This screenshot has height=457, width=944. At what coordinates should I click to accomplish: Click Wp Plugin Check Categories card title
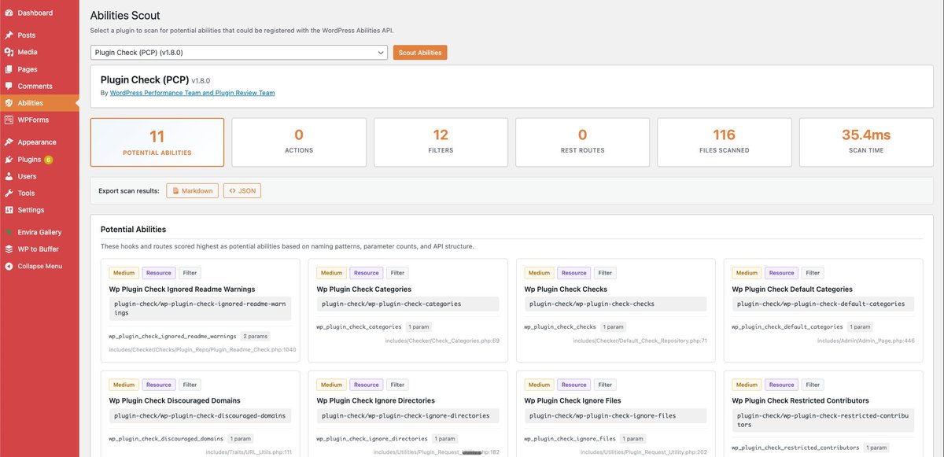point(364,289)
